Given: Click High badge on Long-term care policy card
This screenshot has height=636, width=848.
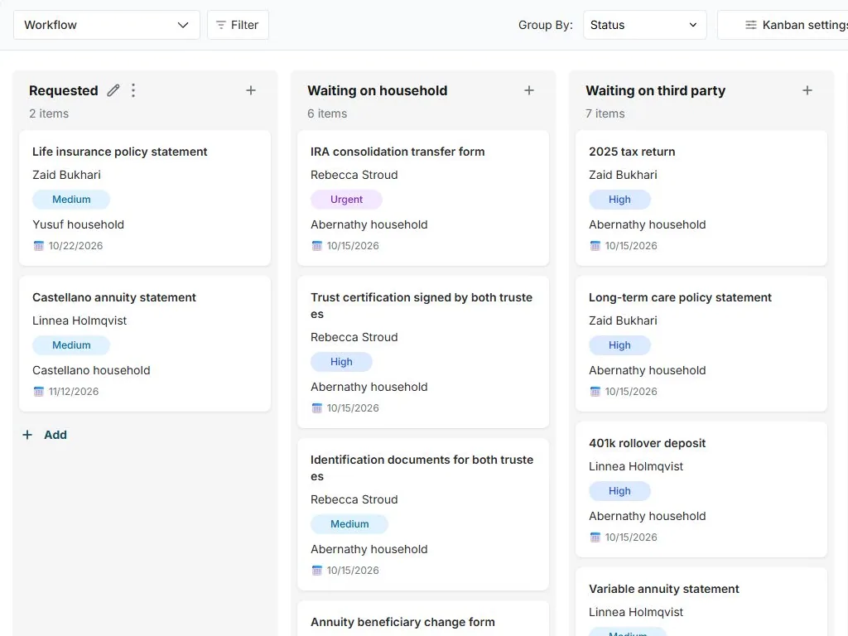Looking at the screenshot, I should [x=619, y=345].
